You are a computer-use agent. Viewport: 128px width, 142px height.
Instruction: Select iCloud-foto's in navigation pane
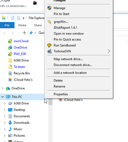[23, 80]
